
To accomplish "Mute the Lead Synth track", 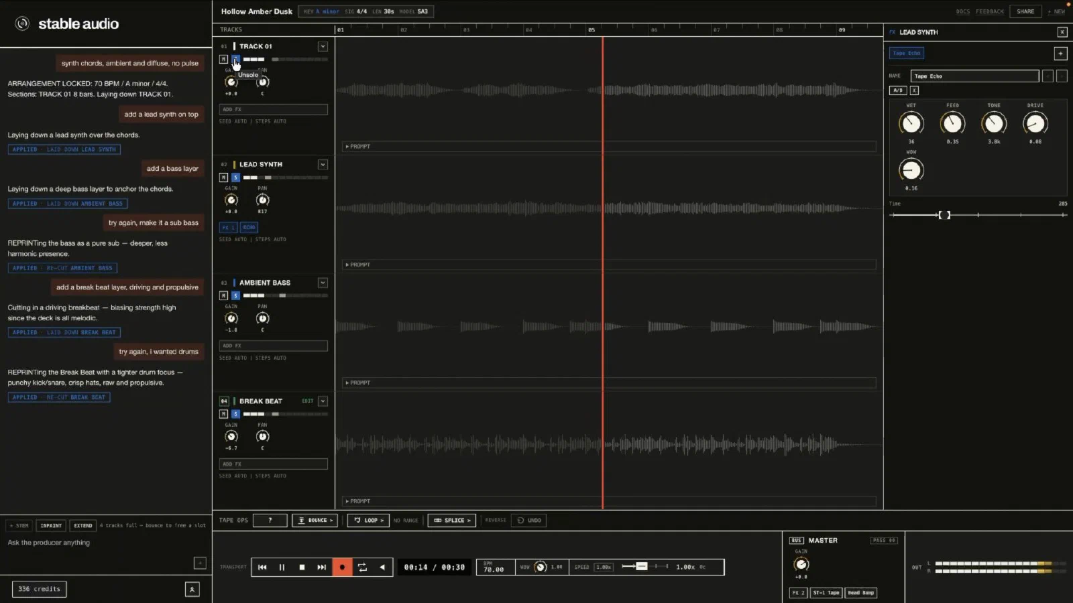I will [x=224, y=178].
